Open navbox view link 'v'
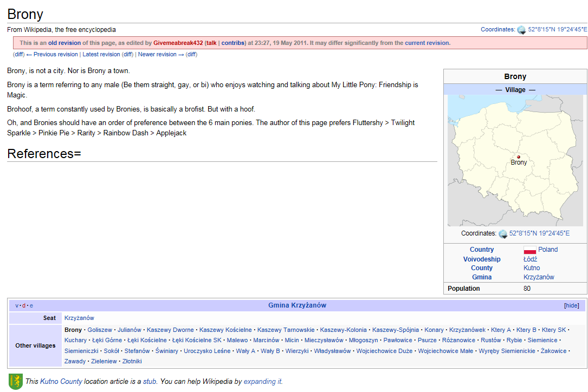 (17, 305)
